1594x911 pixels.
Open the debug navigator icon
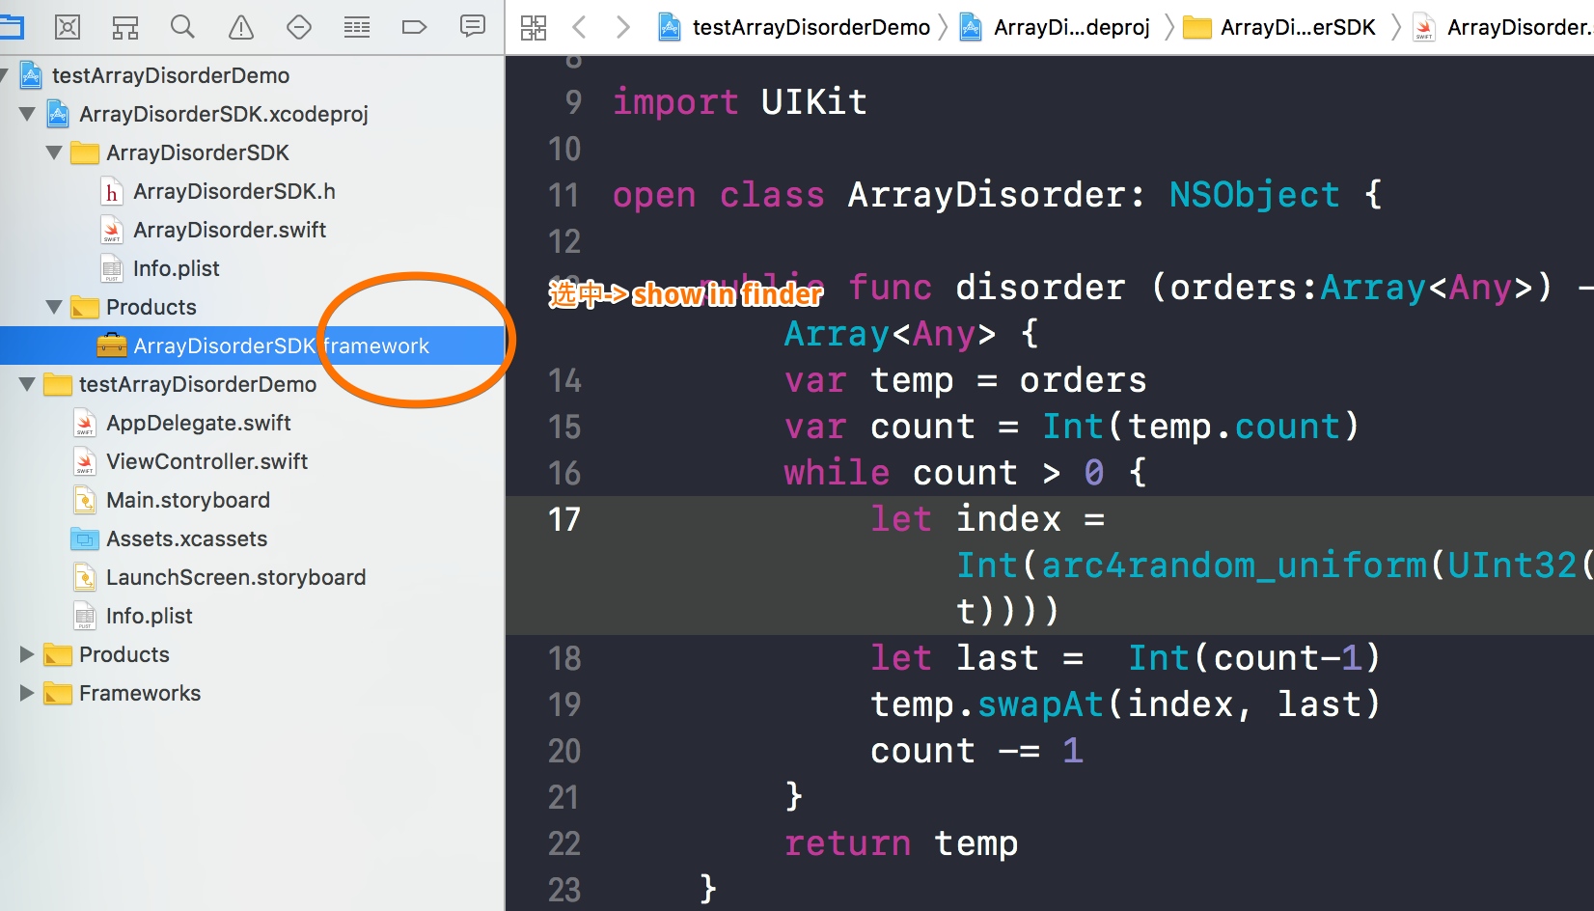pos(357,27)
